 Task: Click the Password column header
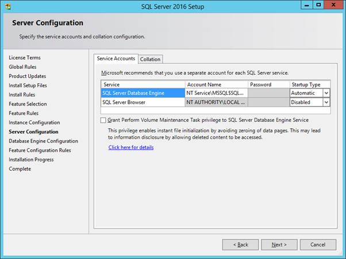(x=269, y=84)
